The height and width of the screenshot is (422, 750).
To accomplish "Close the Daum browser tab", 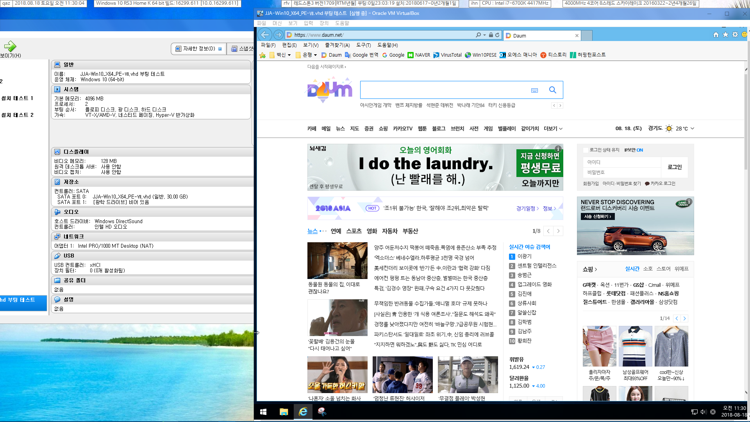I will click(577, 36).
